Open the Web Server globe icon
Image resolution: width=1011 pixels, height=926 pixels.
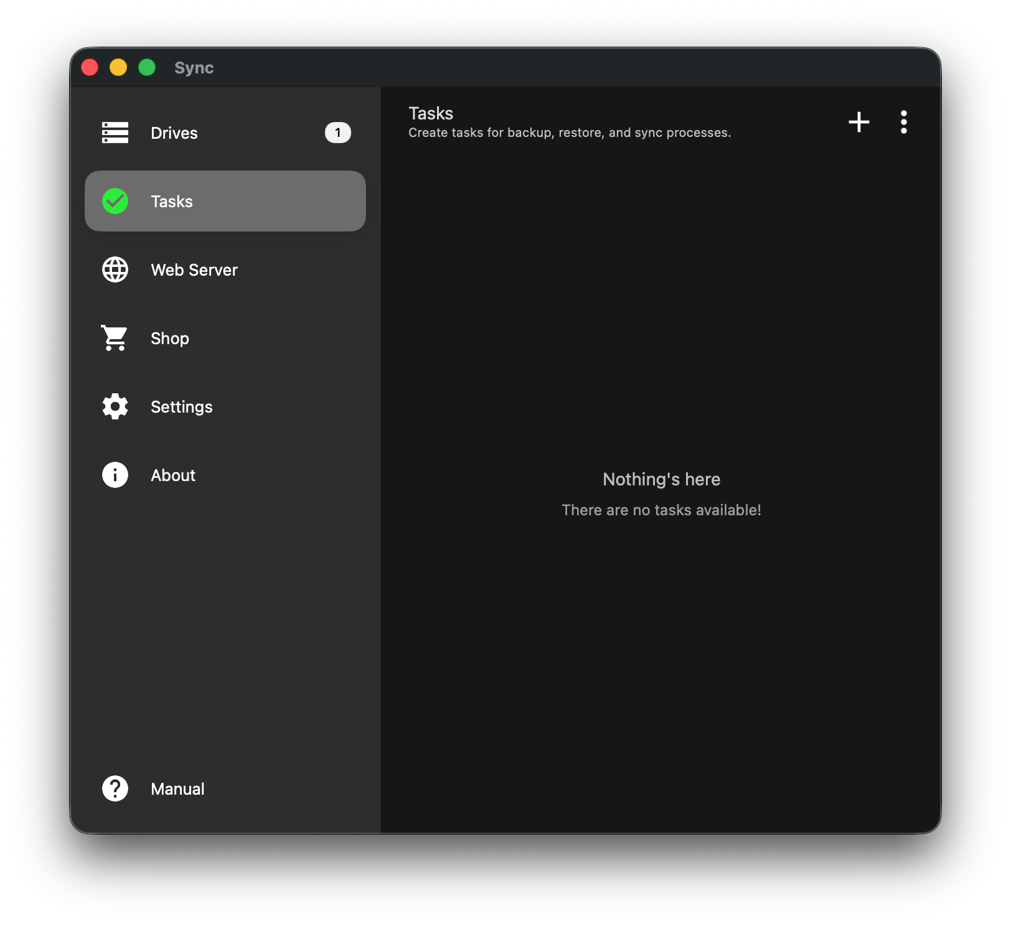[x=115, y=269]
